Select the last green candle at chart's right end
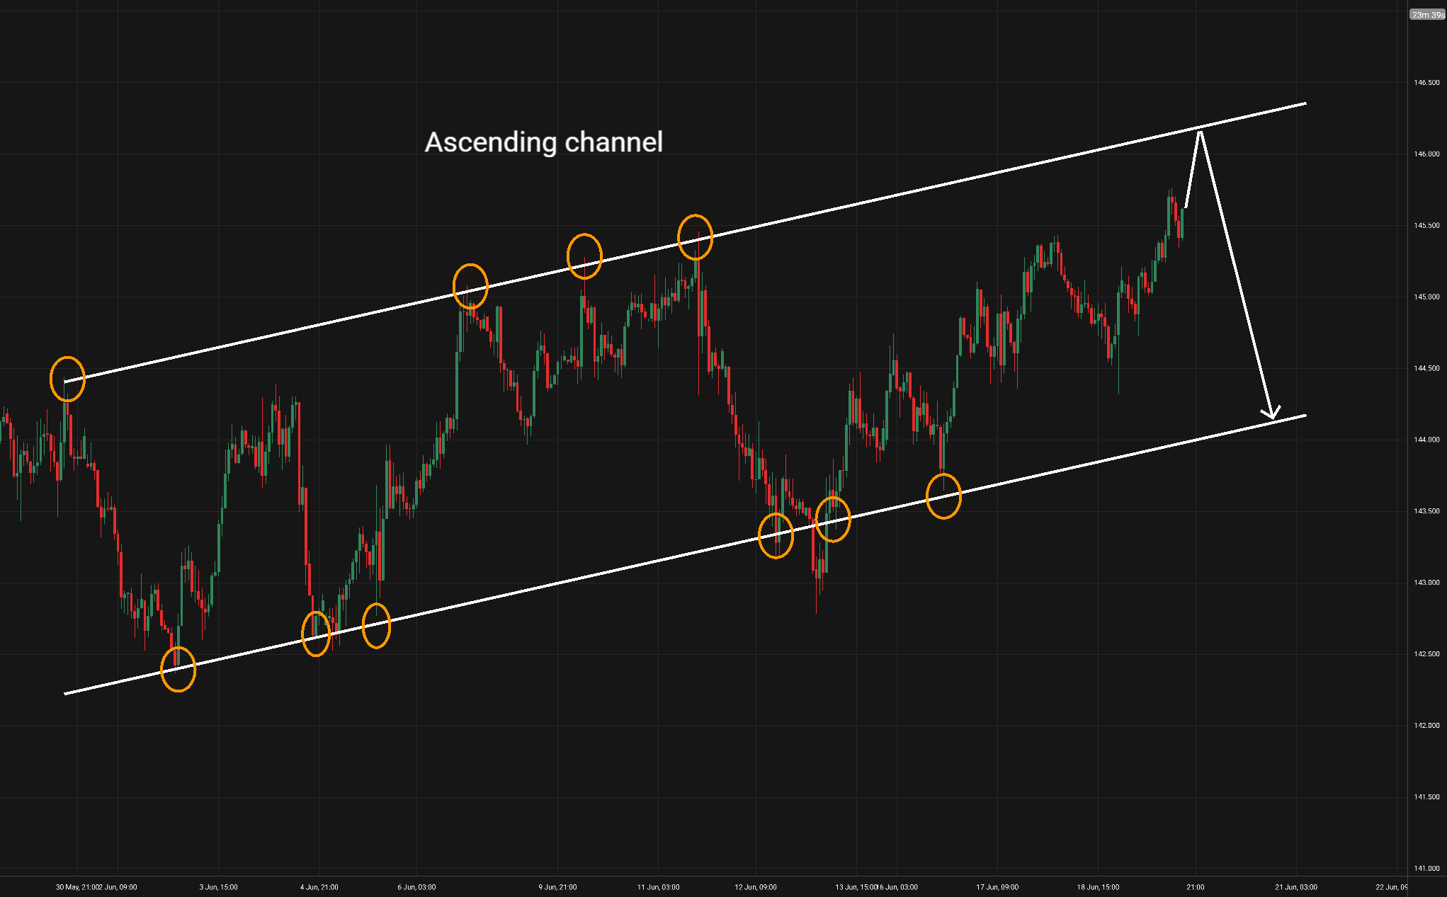The width and height of the screenshot is (1447, 897). 1183,222
